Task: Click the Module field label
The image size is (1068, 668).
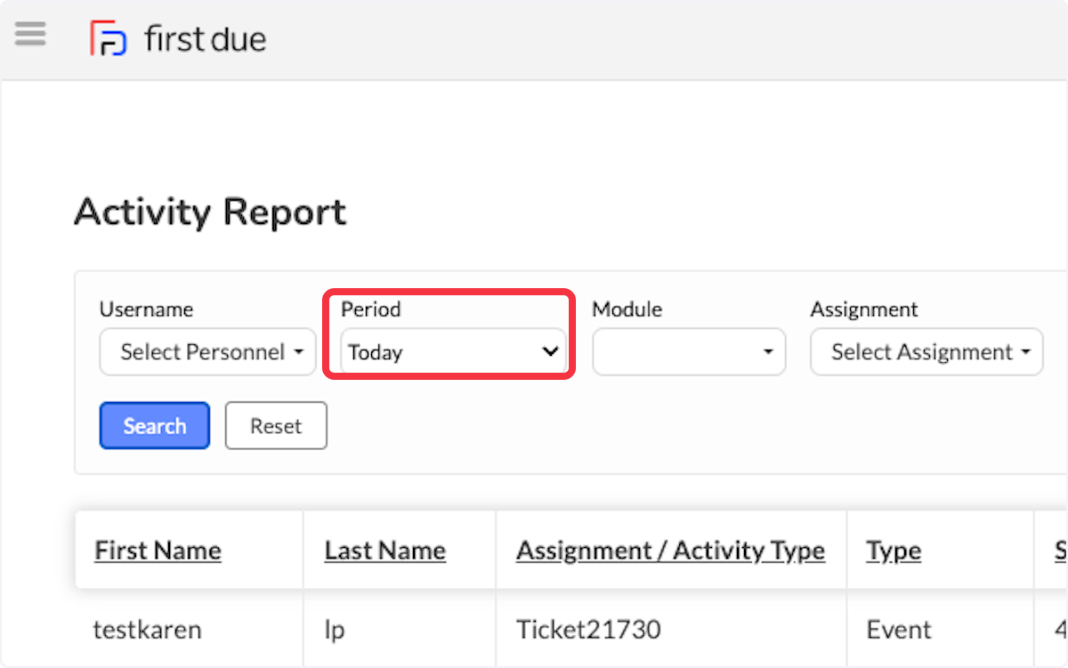Action: (627, 310)
